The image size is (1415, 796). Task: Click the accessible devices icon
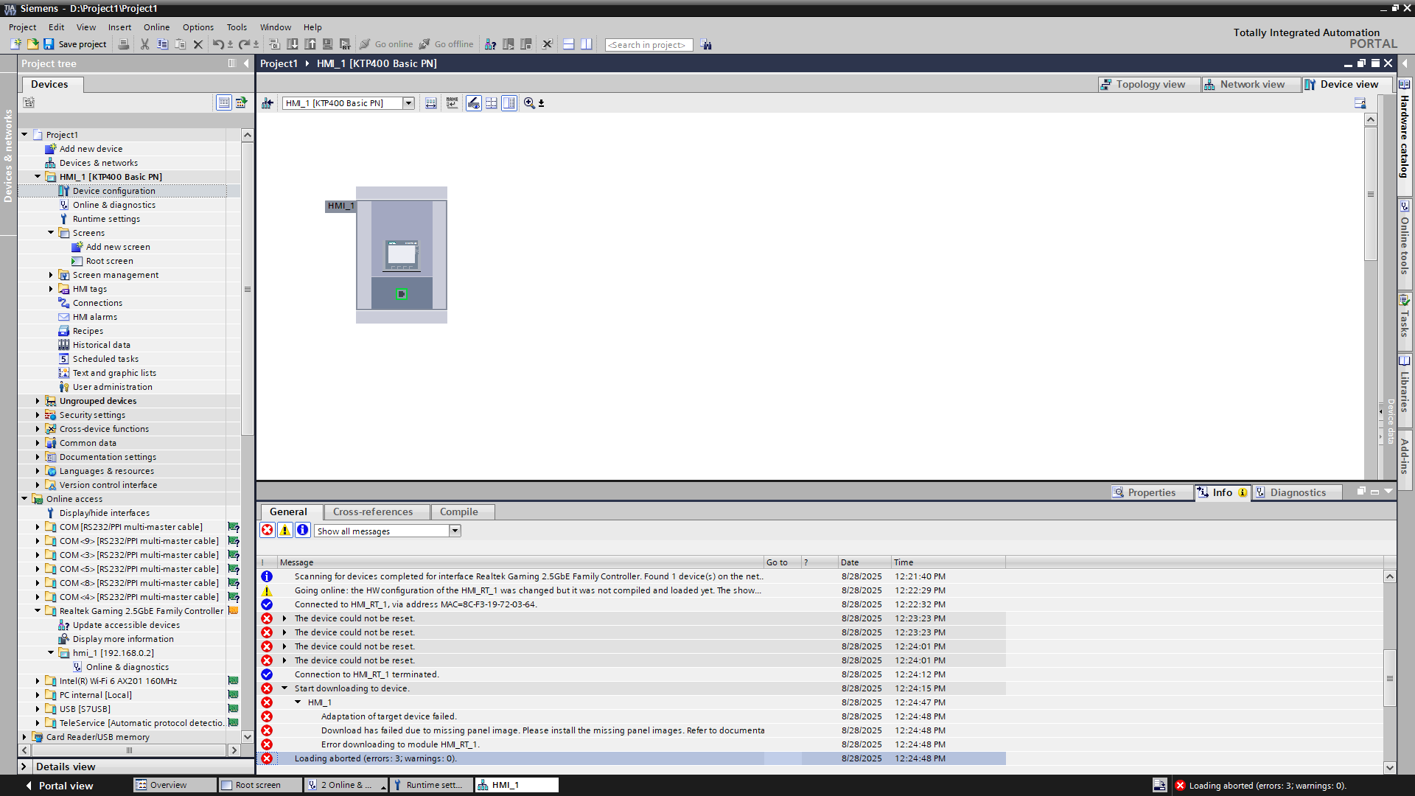click(x=490, y=44)
